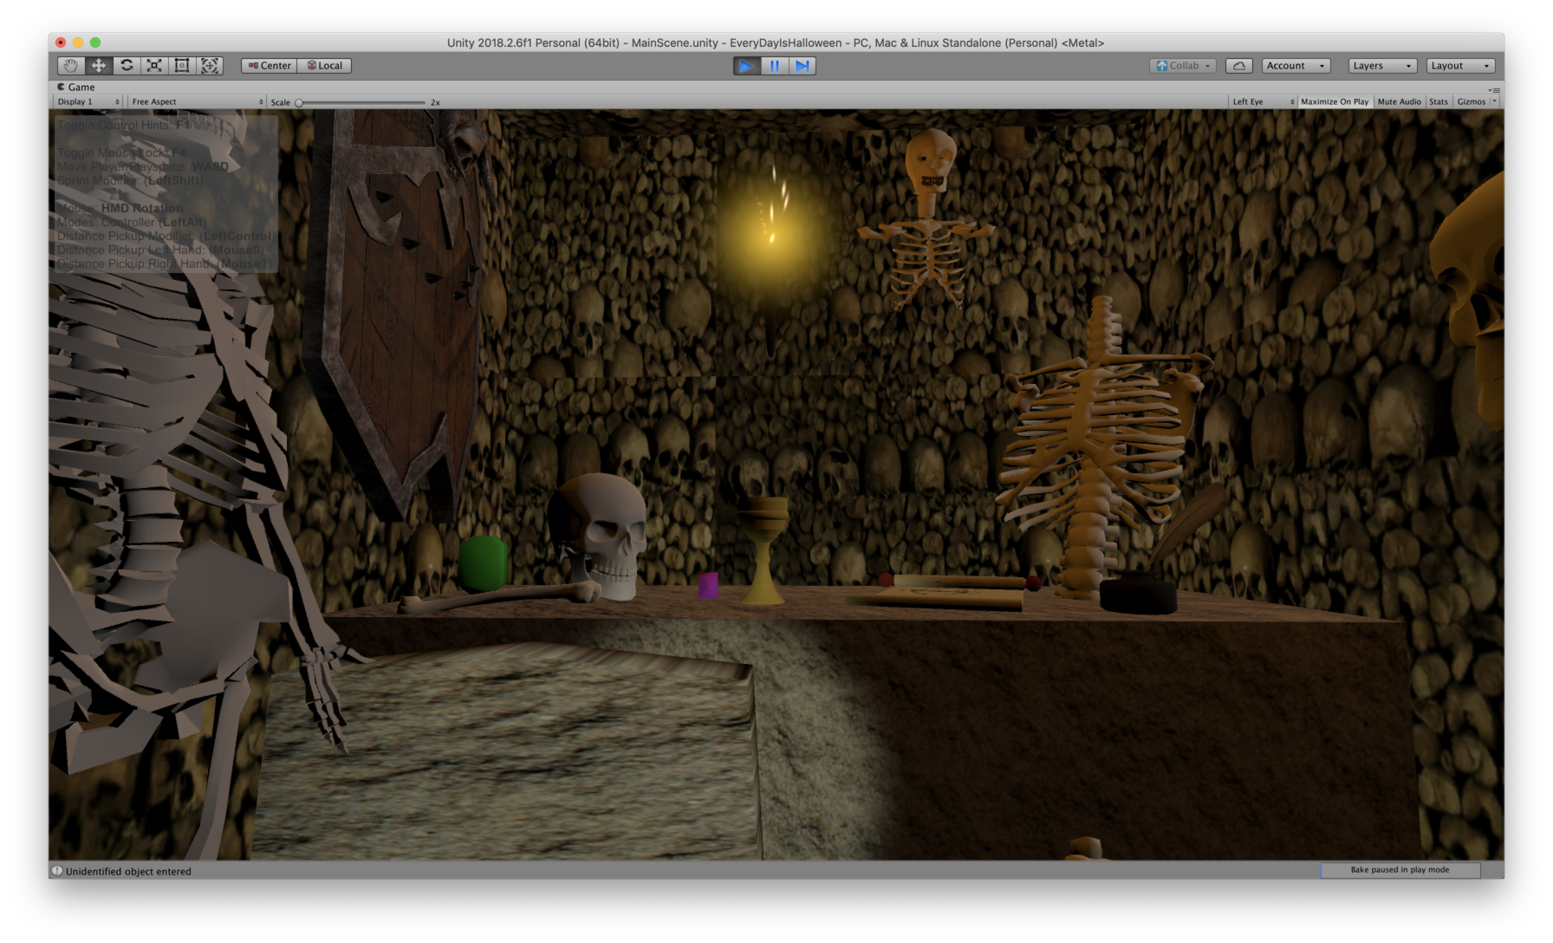
Task: Adjust the Scale slider
Action: [361, 102]
